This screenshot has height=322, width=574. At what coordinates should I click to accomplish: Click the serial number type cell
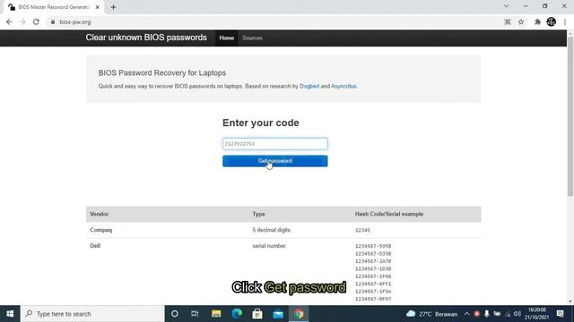(269, 246)
